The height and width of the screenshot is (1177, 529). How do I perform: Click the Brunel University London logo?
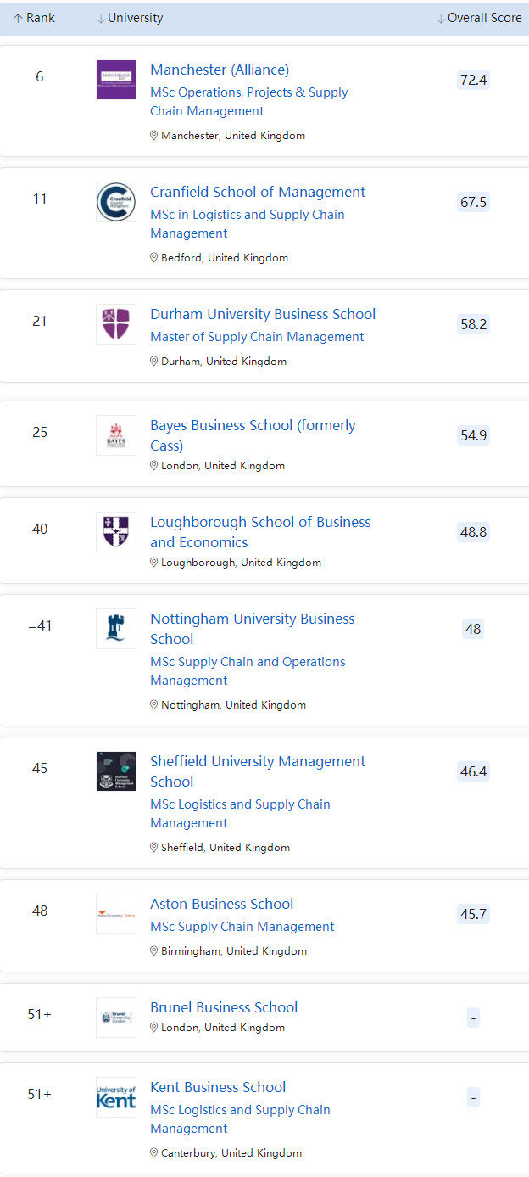116,1017
